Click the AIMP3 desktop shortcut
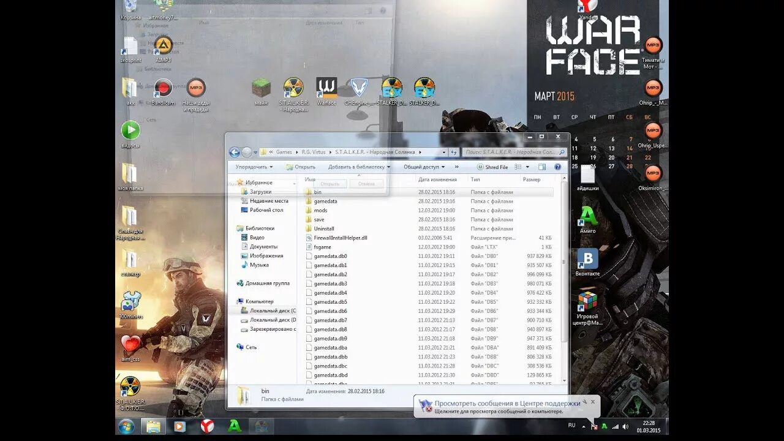 [163, 49]
